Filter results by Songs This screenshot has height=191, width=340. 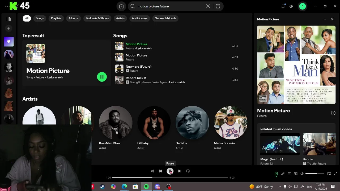tap(40, 18)
